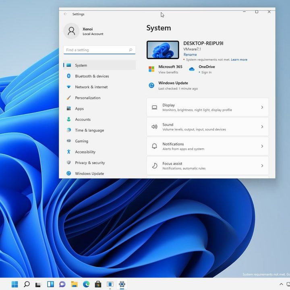This screenshot has width=290, height=290.
Task: Open the Learn more link
Action: [239, 60]
